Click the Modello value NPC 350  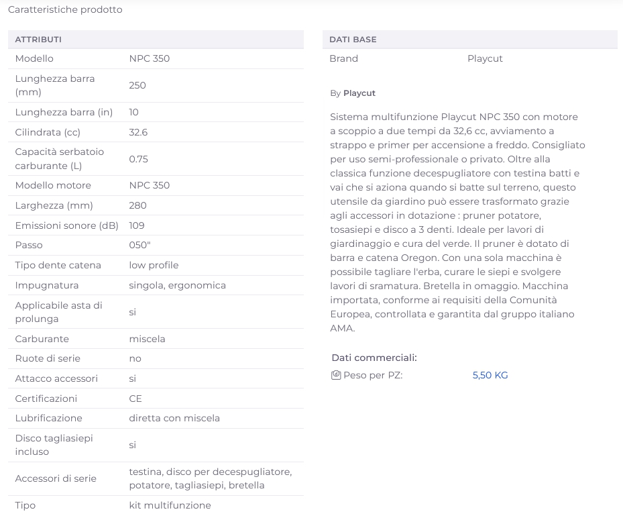(x=150, y=58)
